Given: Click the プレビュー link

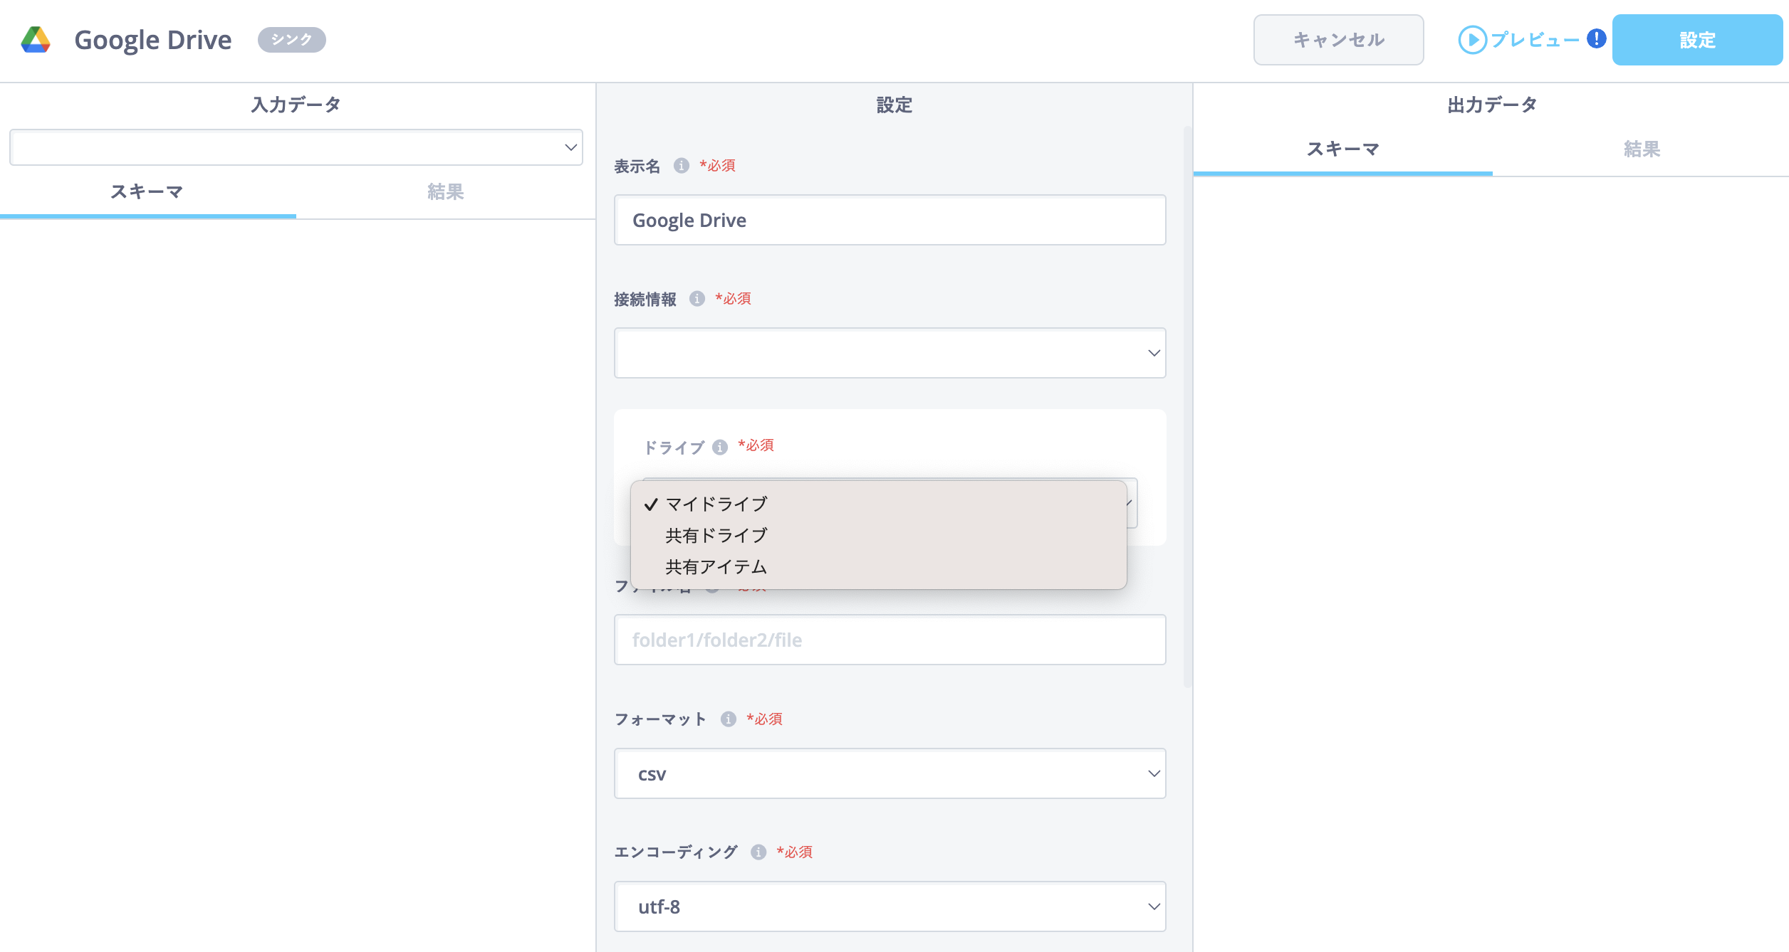Looking at the screenshot, I should tap(1535, 40).
